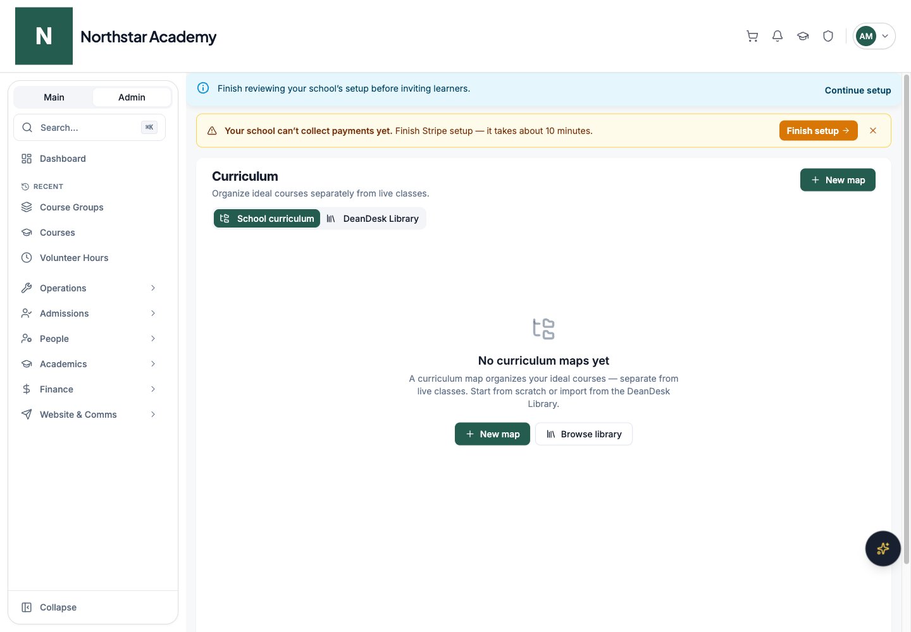Image resolution: width=911 pixels, height=632 pixels.
Task: Click the 'No curriculum maps yet' heading
Action: [x=543, y=361]
